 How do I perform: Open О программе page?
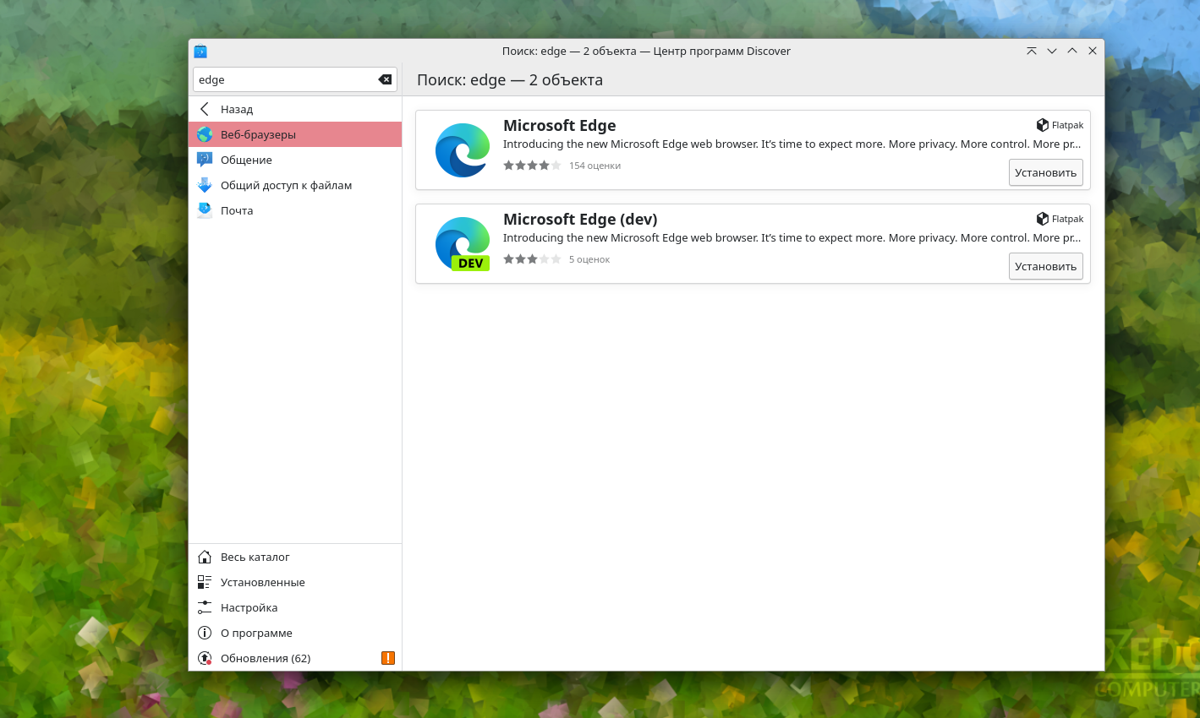[x=295, y=633]
